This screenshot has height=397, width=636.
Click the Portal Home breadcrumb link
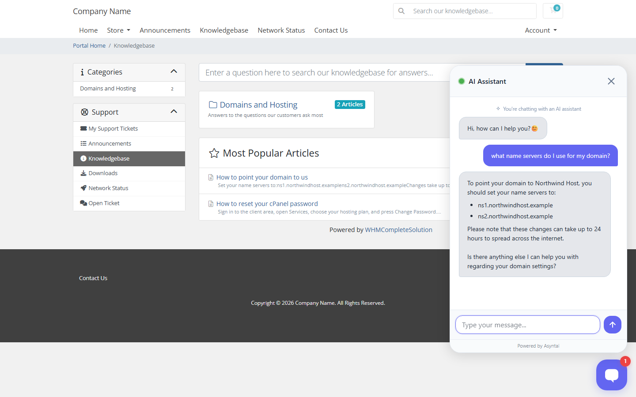89,46
